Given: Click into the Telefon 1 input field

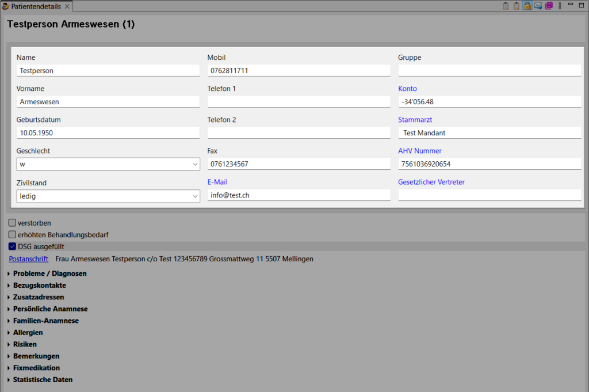Looking at the screenshot, I should pos(299,101).
